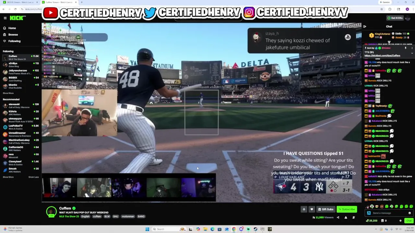Open xDrillys channel from the Following list
The image size is (415, 233).
click(21, 65)
